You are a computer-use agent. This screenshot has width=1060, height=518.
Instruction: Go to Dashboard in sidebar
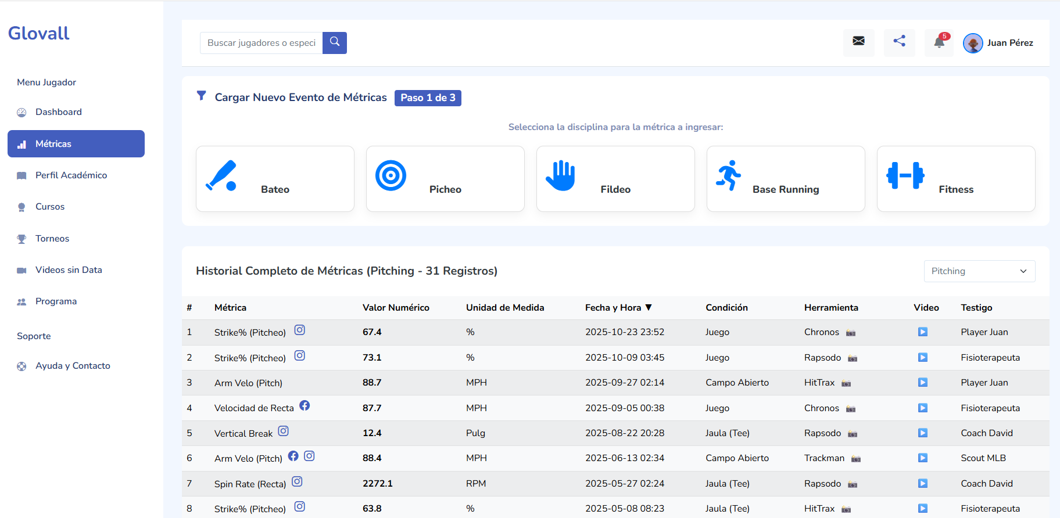[58, 112]
